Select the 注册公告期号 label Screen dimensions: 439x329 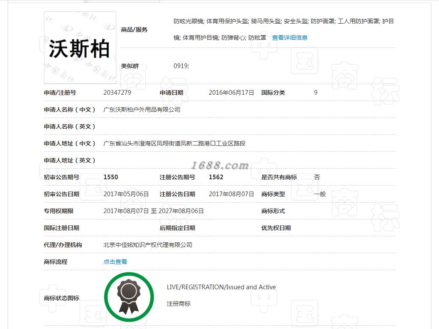coord(177,177)
